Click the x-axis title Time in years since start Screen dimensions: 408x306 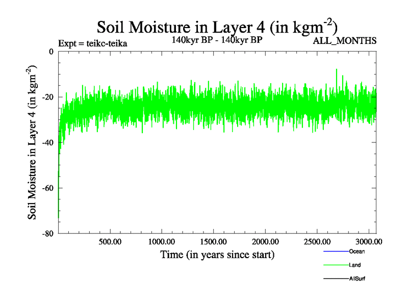click(x=217, y=254)
